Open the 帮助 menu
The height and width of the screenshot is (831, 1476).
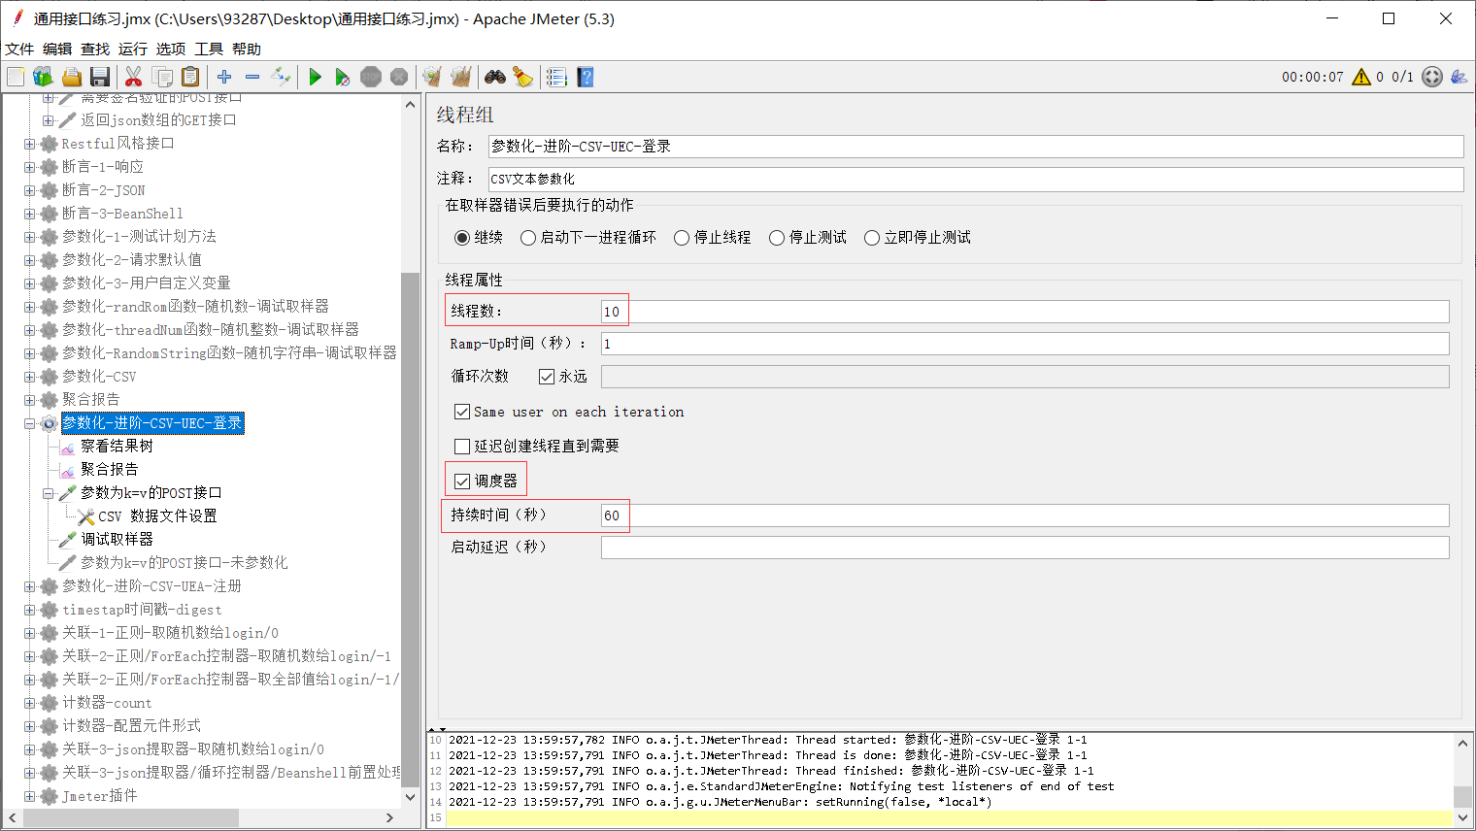(247, 49)
